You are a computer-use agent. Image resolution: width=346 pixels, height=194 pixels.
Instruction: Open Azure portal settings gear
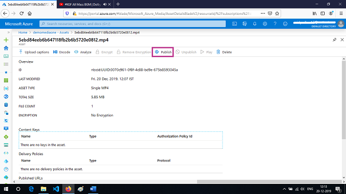pyautogui.click(x=265, y=24)
